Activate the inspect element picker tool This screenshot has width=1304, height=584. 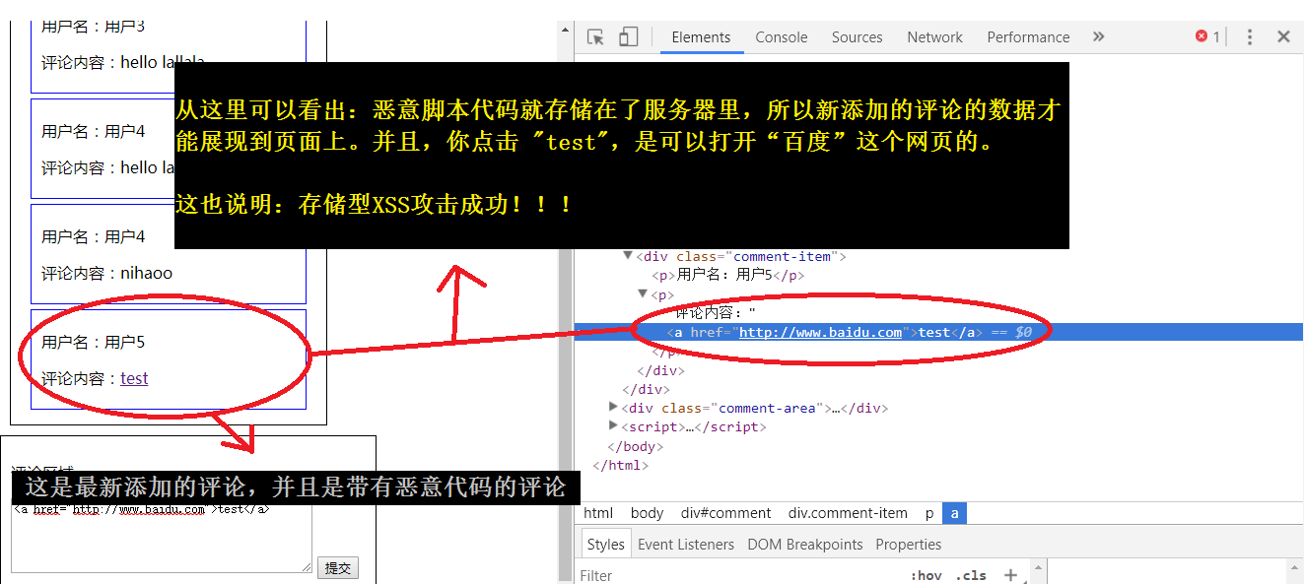[595, 37]
